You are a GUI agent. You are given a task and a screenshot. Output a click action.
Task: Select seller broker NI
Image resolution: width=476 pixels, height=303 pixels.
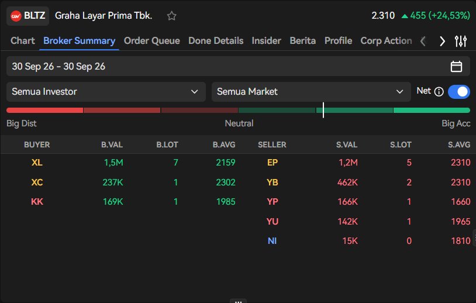coord(273,241)
